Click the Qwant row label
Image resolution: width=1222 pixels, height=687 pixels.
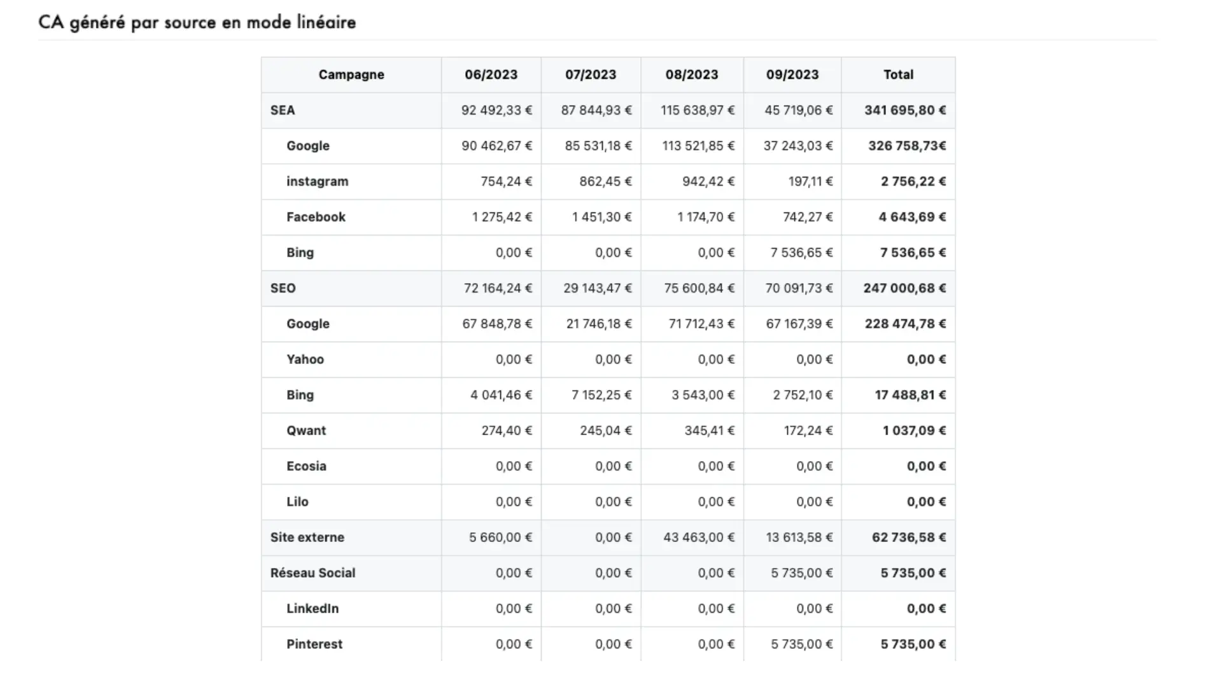(x=306, y=431)
